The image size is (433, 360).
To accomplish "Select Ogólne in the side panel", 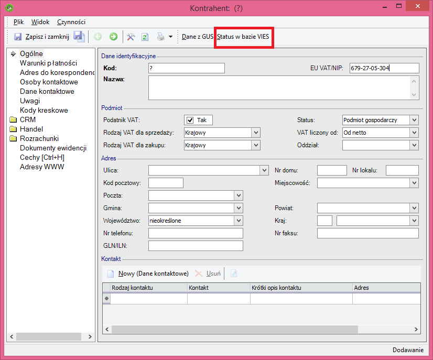I will pos(31,53).
